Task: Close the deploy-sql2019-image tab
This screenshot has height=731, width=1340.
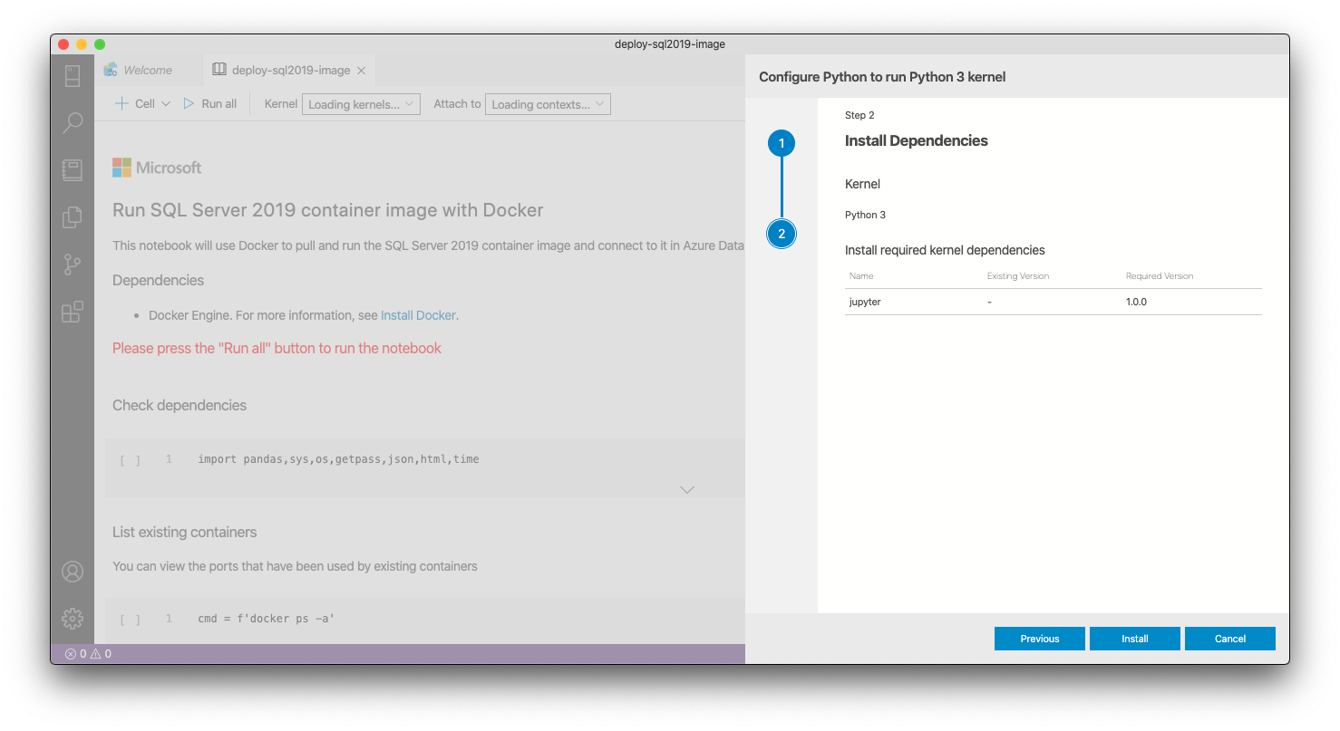Action: tap(361, 71)
